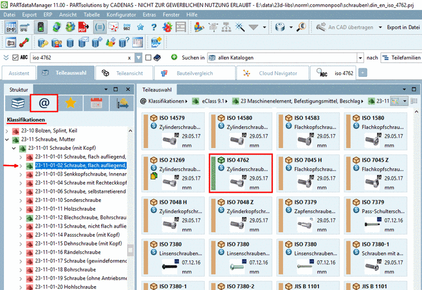Open the catalogs stack icon in Struktur panel
Viewport: 422px width, 290px height.
pyautogui.click(x=18, y=103)
